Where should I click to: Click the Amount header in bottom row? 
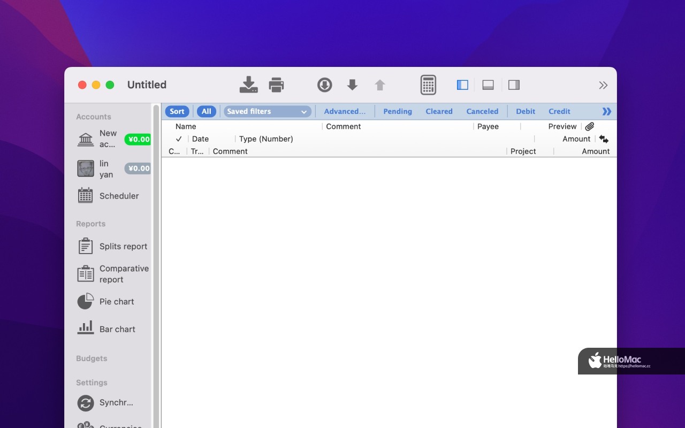596,151
